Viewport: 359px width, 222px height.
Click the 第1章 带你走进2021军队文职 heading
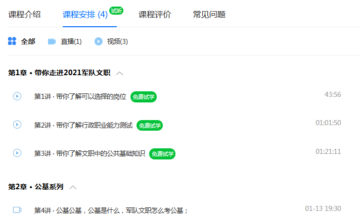click(59, 73)
